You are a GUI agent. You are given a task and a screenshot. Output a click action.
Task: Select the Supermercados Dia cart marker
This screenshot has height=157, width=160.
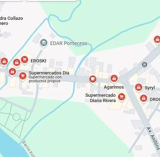tap(23, 76)
